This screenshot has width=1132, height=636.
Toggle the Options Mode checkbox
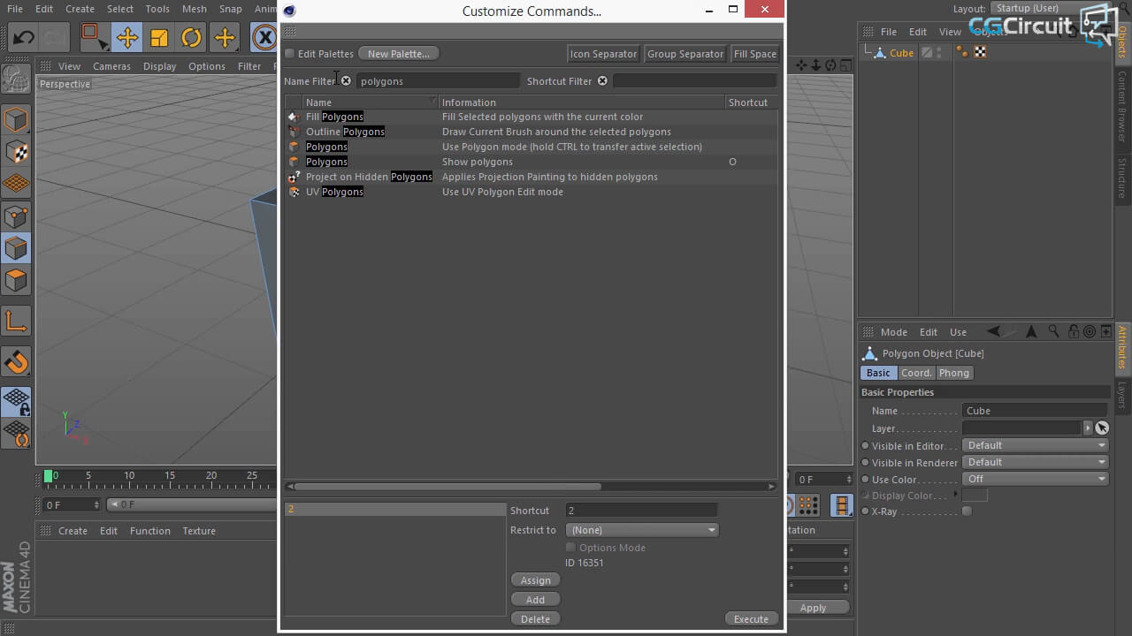(570, 548)
